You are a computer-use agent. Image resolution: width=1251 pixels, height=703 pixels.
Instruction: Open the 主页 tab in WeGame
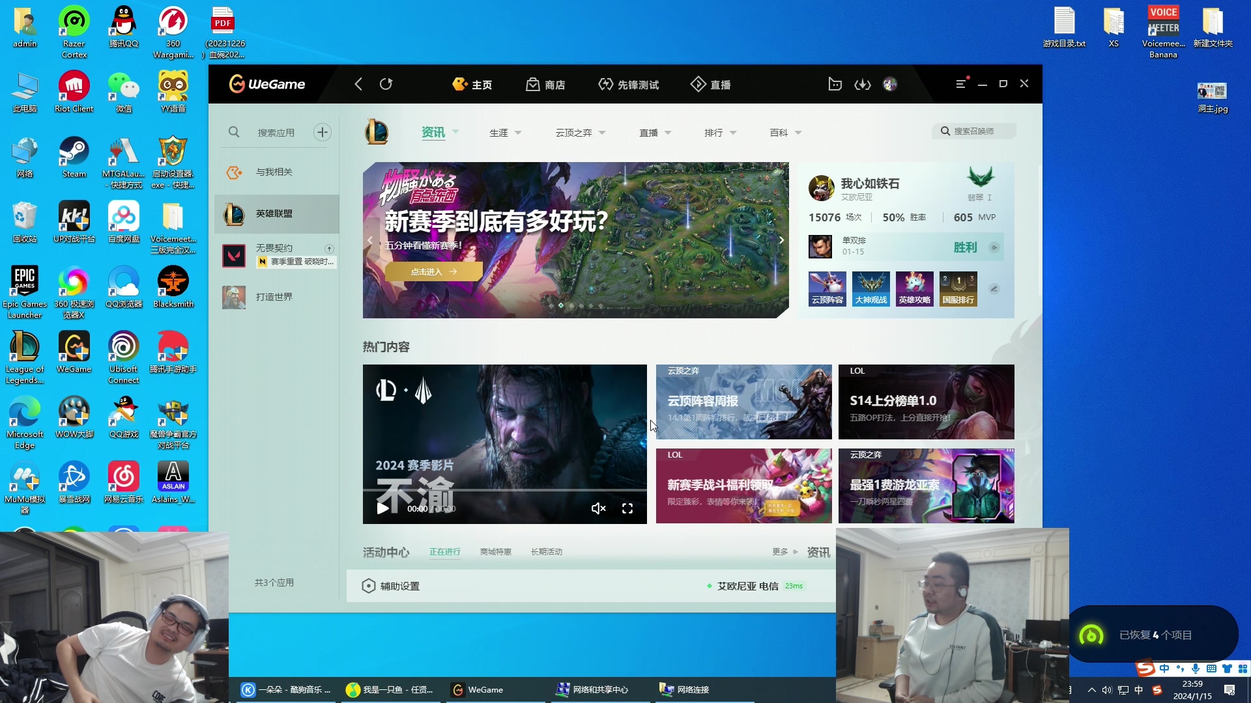(x=472, y=85)
